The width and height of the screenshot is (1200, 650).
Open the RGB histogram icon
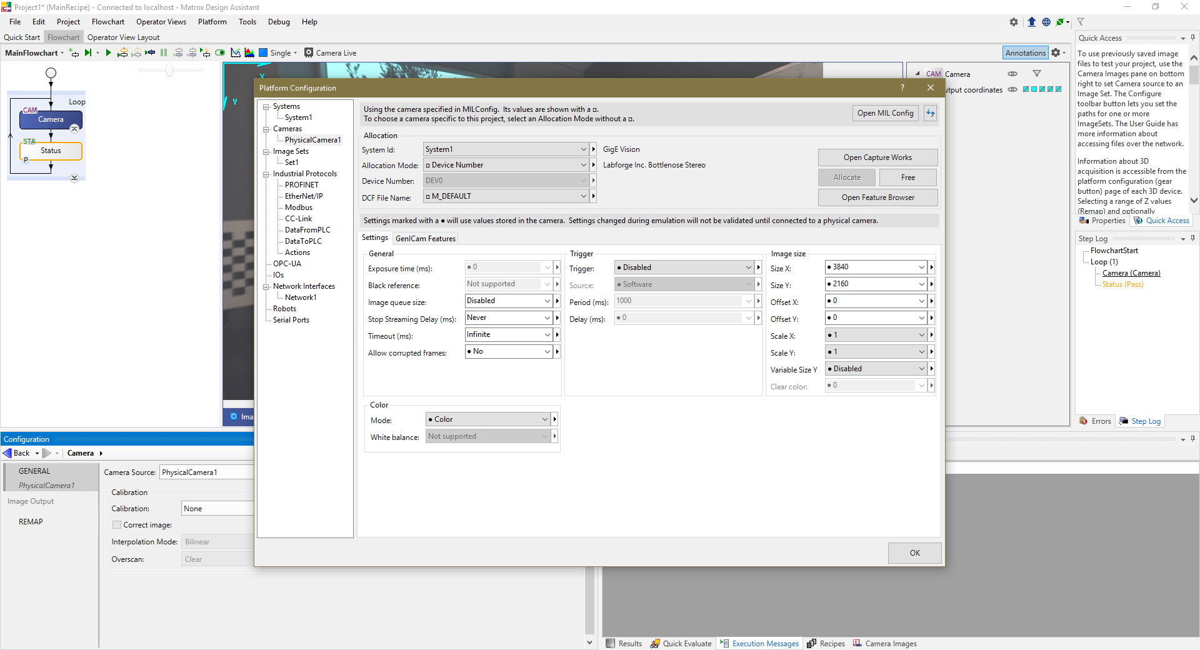click(249, 53)
